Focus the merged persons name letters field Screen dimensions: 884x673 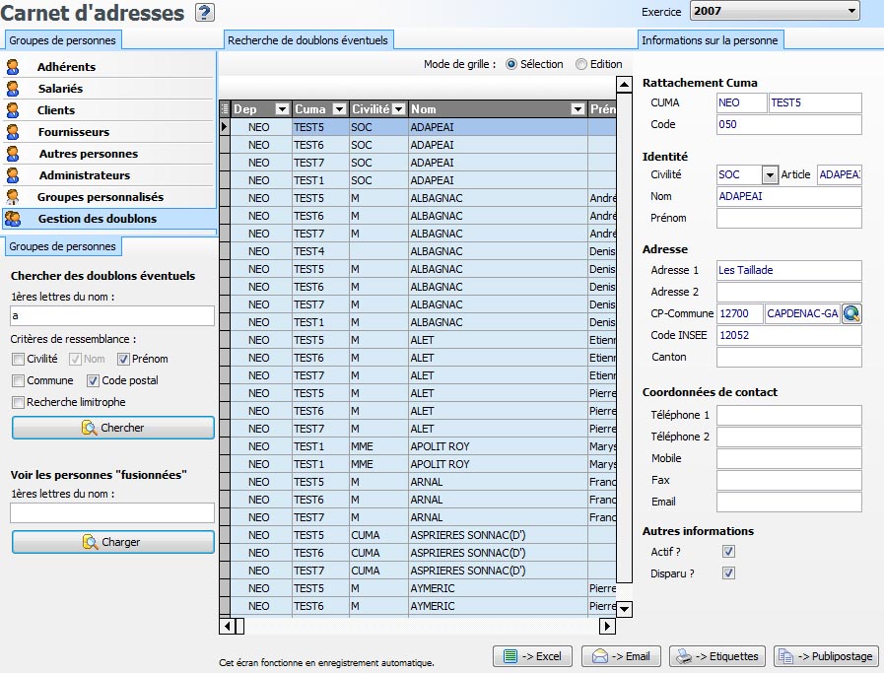(x=112, y=513)
